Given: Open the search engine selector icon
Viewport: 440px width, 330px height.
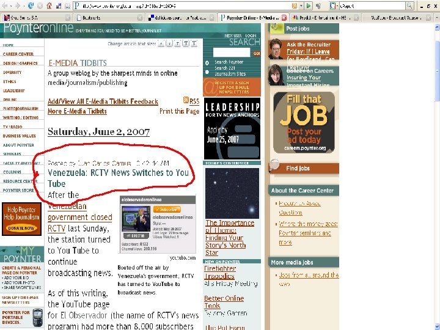Looking at the screenshot, I should click(333, 5).
